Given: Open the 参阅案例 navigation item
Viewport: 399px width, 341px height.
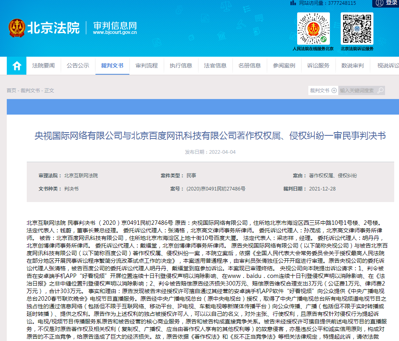Looking at the screenshot, I should click(x=284, y=66).
